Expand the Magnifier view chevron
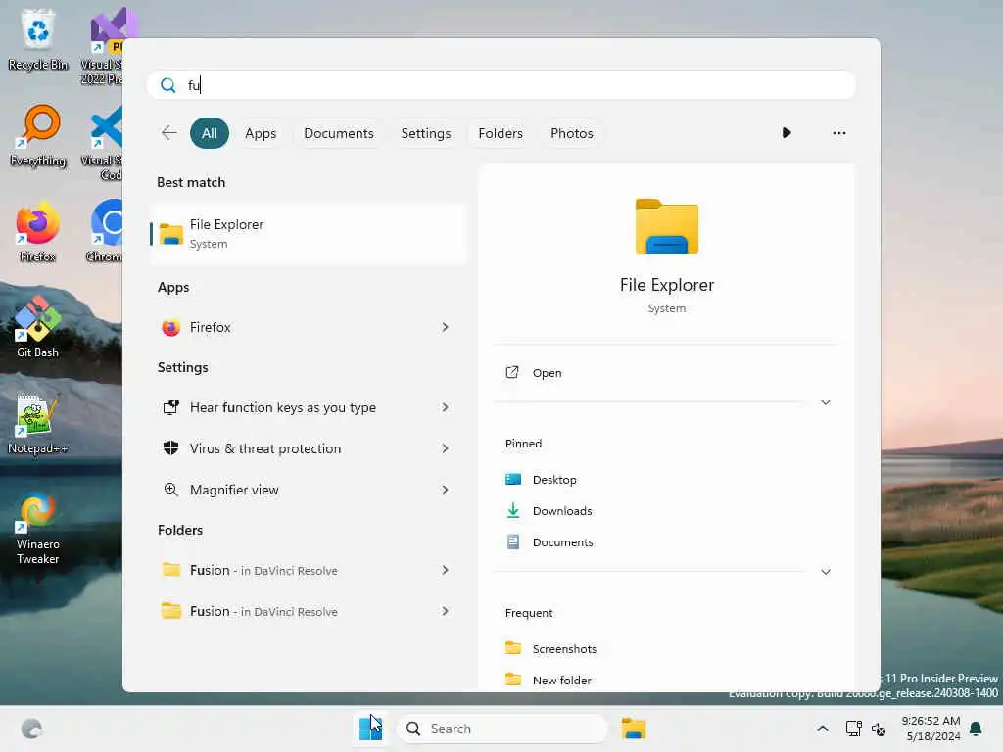The width and height of the screenshot is (1003, 752). tap(445, 490)
